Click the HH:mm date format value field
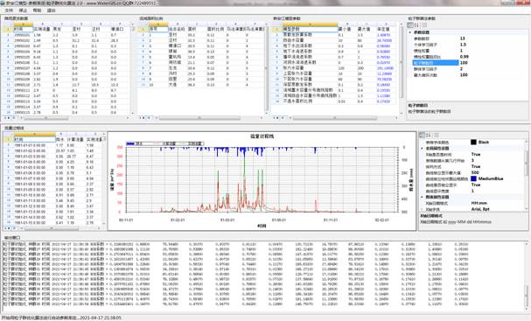Viewport: 531px width, 321px height. coord(498,203)
